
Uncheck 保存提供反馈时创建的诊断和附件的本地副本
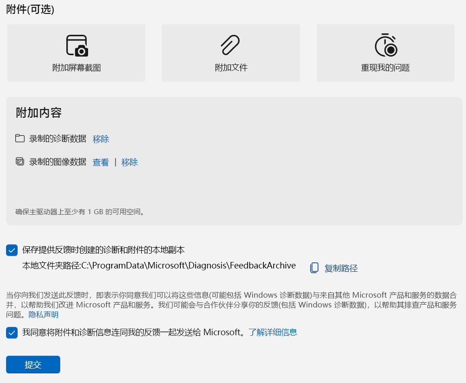point(12,249)
